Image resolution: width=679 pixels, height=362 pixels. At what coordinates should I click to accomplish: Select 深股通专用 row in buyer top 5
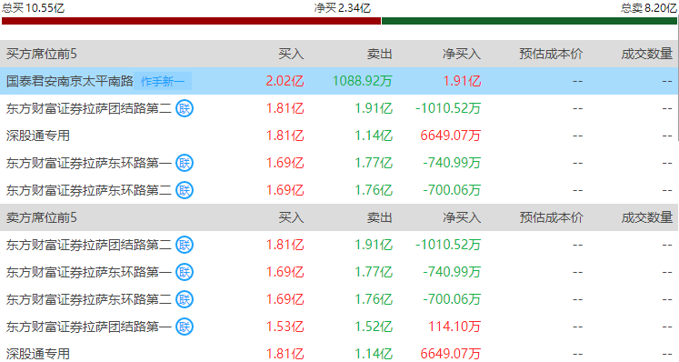tap(339, 136)
